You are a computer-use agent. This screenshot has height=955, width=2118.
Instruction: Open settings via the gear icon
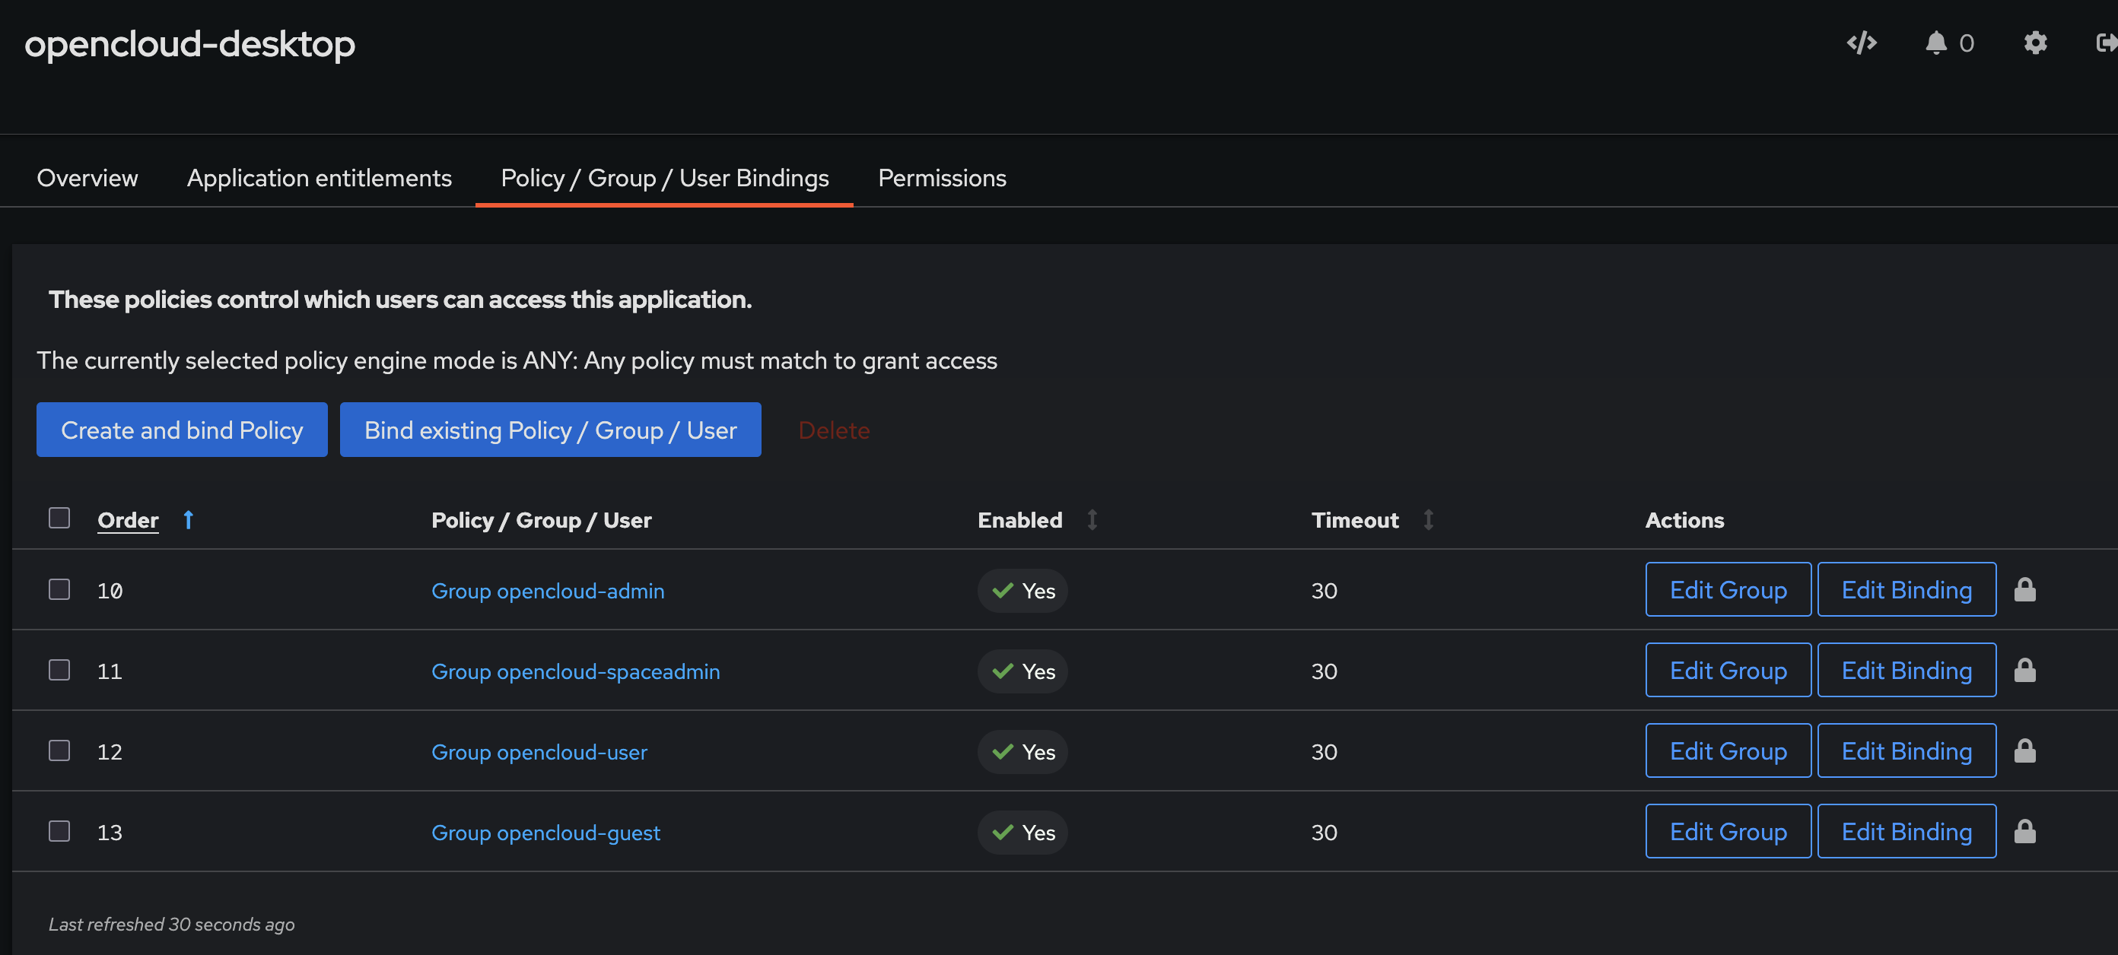point(2035,43)
